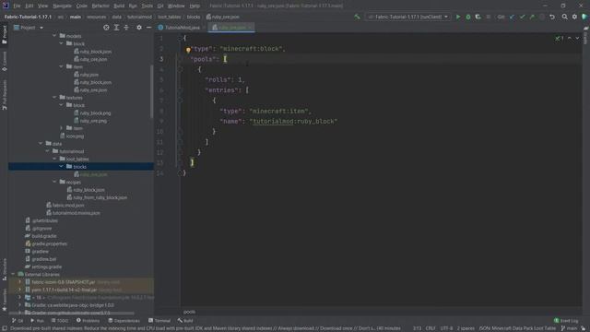Open the Project view selector dropdown
The height and width of the screenshot is (332, 590).
(29, 28)
